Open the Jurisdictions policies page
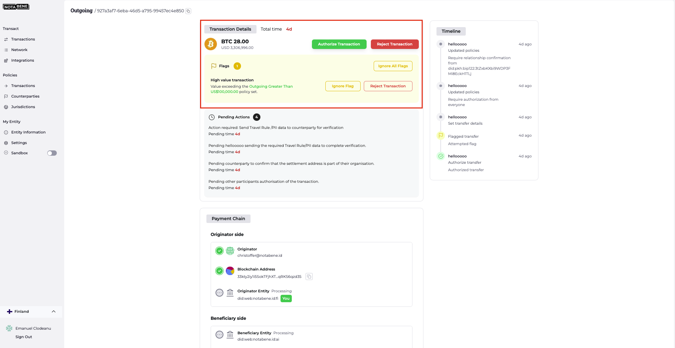The image size is (675, 348). coord(23,107)
